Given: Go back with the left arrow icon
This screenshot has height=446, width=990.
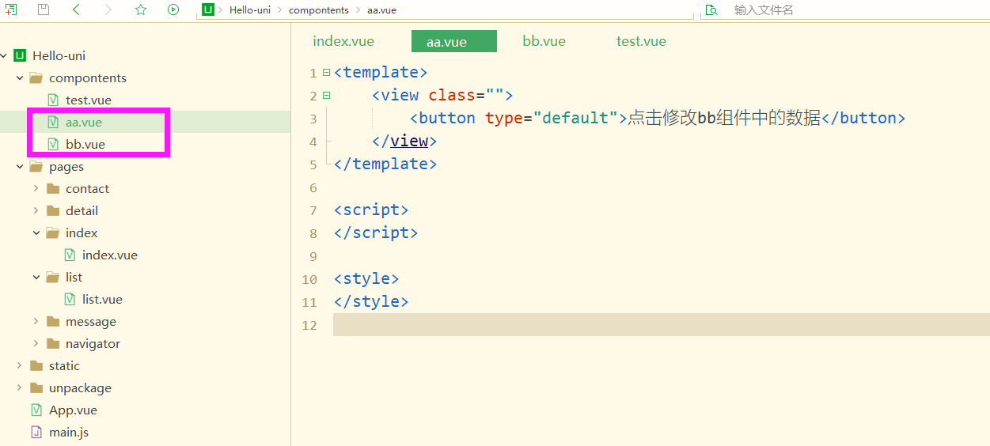Looking at the screenshot, I should tap(76, 9).
